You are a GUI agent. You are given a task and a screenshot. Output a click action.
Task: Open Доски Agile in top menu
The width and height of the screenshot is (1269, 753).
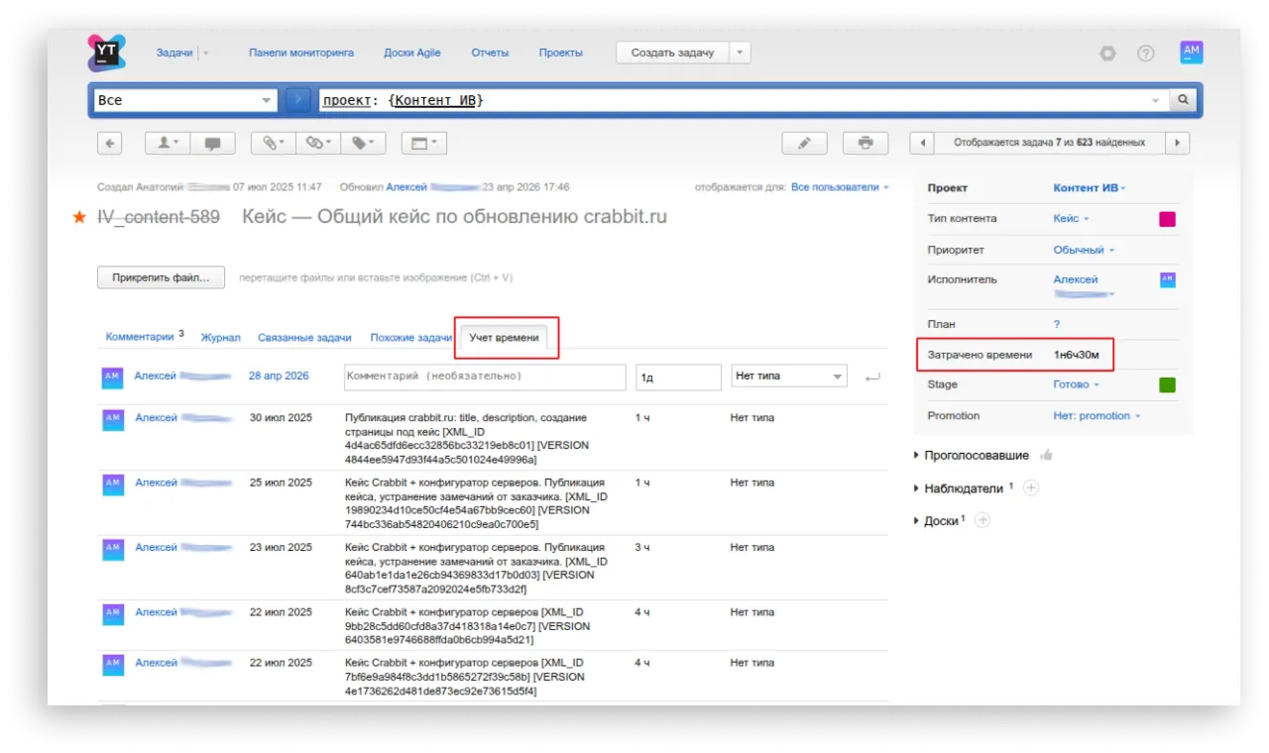coord(411,53)
